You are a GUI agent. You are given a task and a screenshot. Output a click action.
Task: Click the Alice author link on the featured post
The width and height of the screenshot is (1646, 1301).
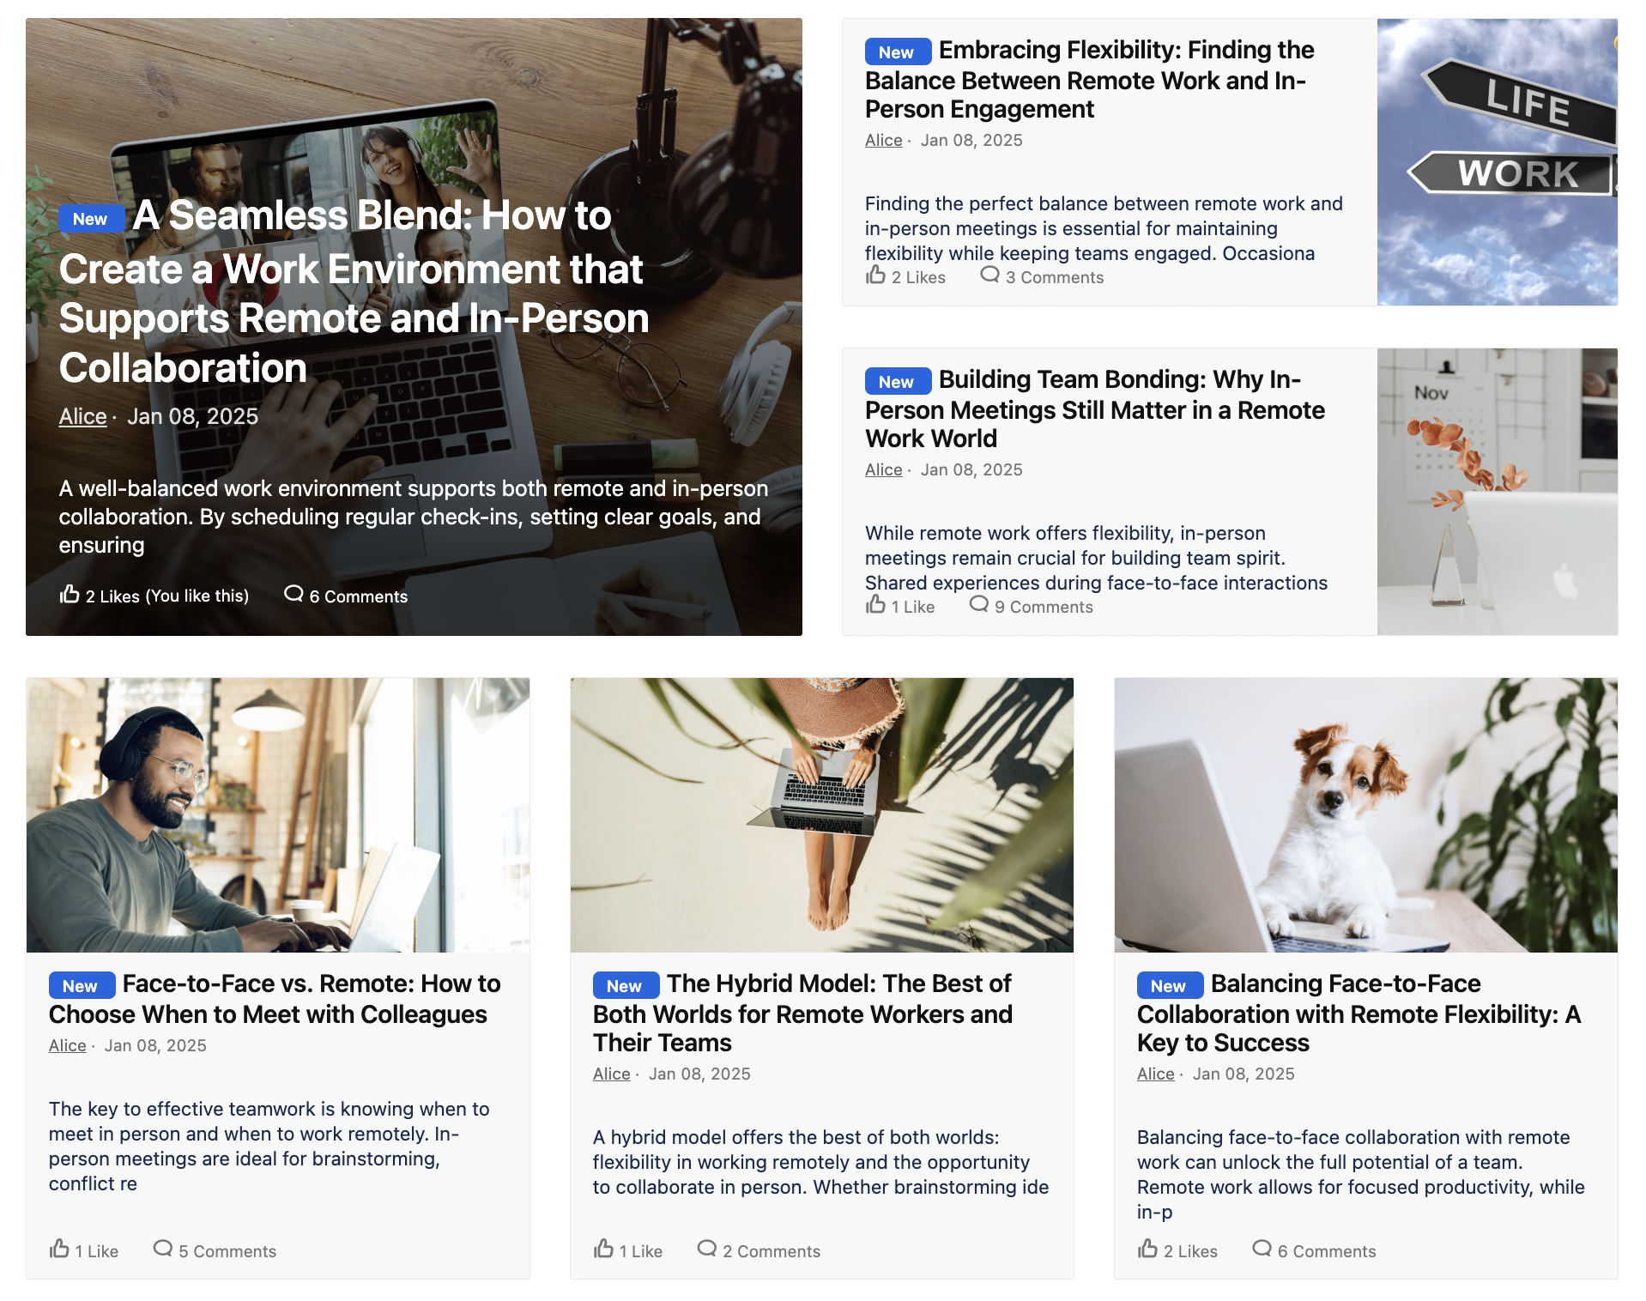[x=82, y=416]
